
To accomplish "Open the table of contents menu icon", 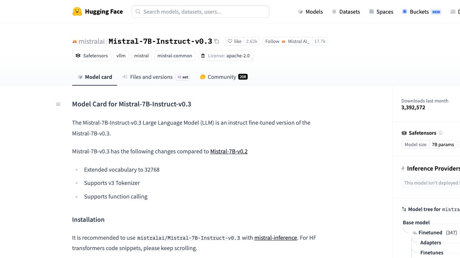I will [x=58, y=104].
